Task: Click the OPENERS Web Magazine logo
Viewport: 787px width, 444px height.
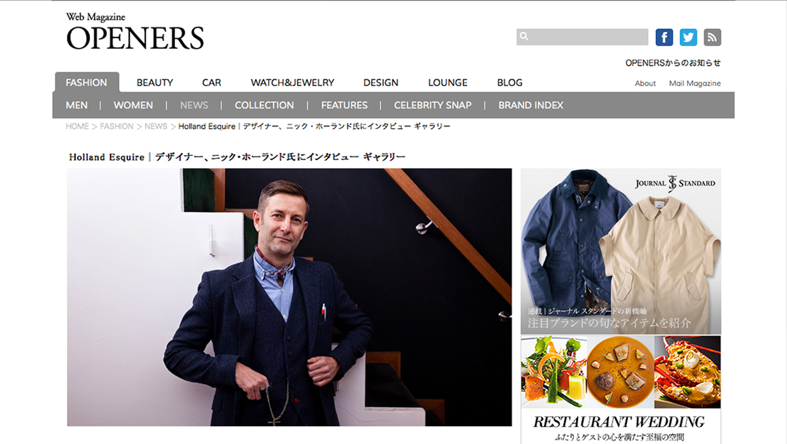Action: click(x=135, y=31)
